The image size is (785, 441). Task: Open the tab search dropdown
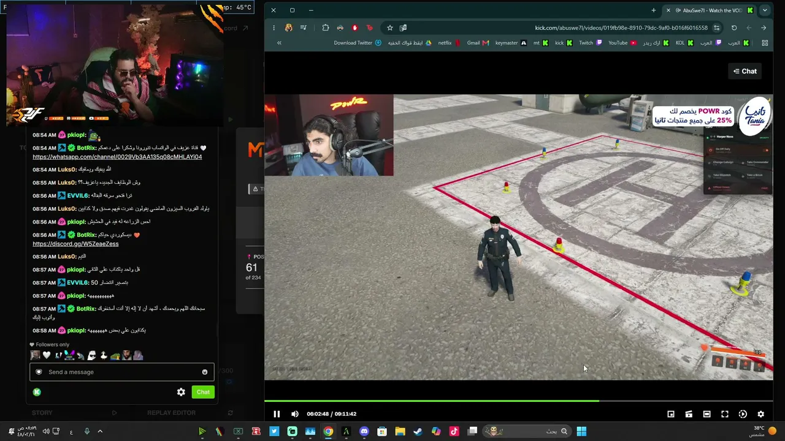(765, 10)
